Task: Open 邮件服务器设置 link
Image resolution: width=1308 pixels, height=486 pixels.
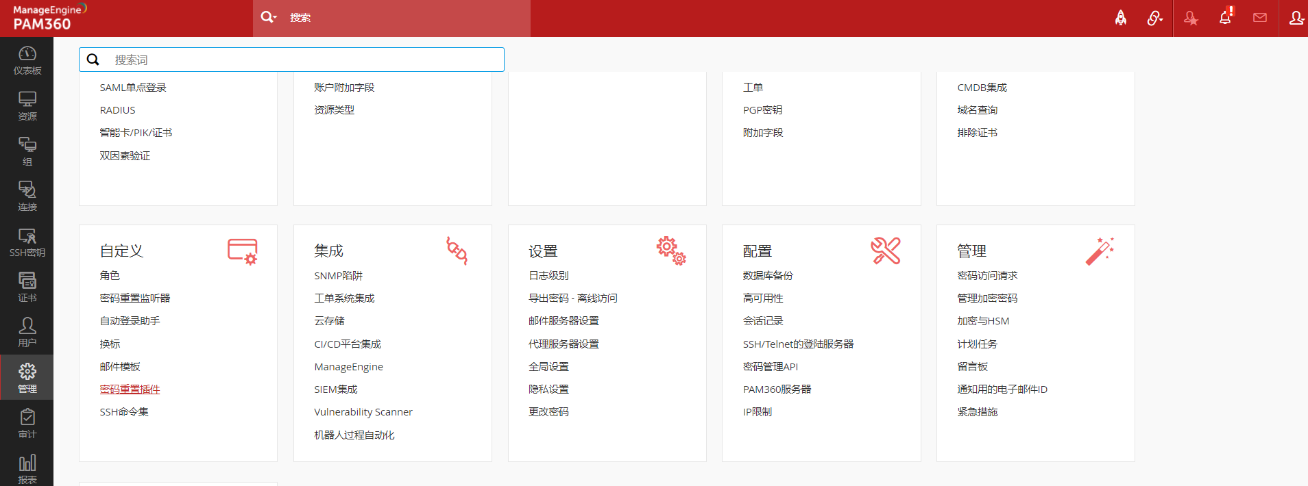Action: [x=564, y=321]
